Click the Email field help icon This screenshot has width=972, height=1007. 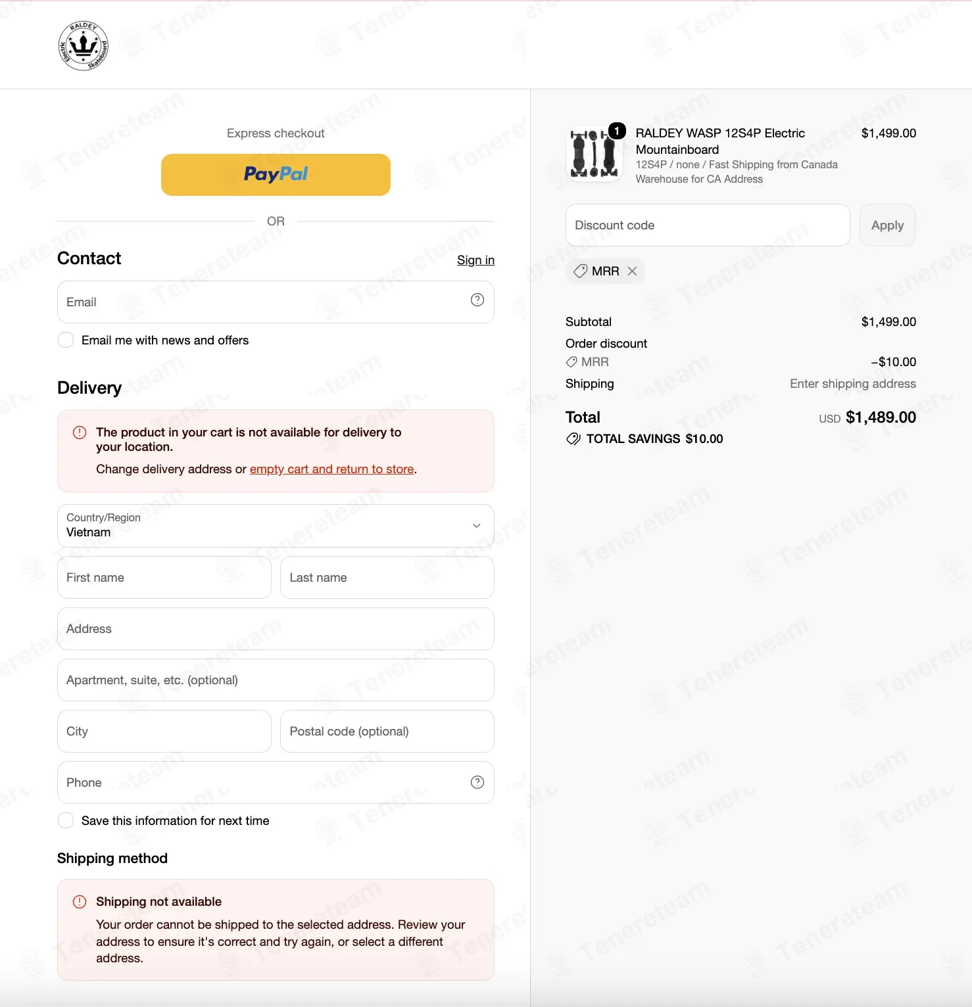click(477, 300)
